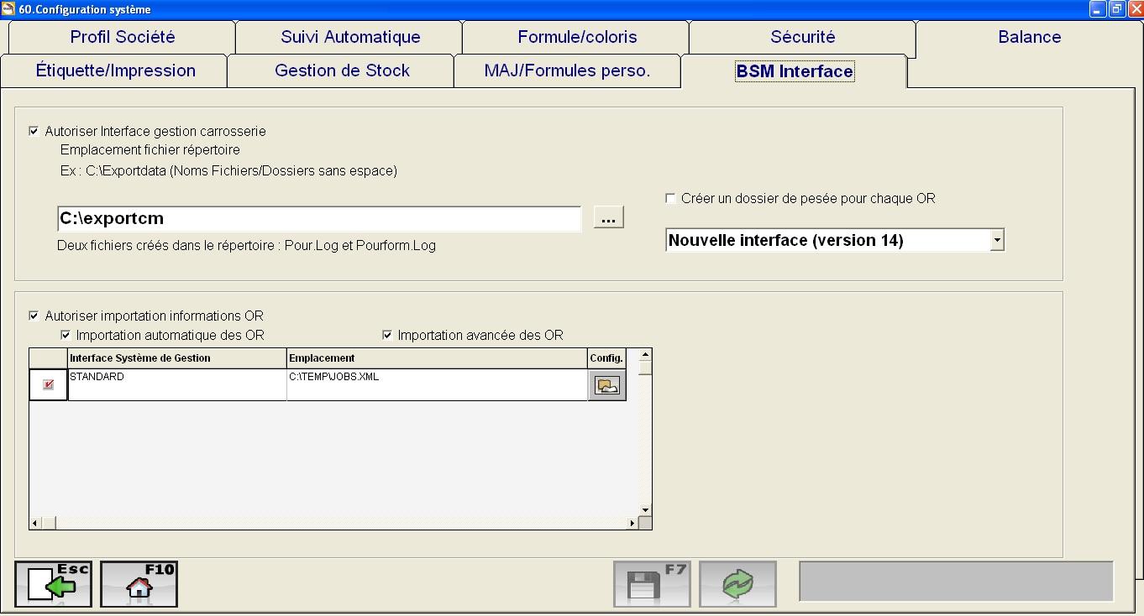Uncheck Importation automatique des OR
The width and height of the screenshot is (1144, 616).
tap(66, 335)
